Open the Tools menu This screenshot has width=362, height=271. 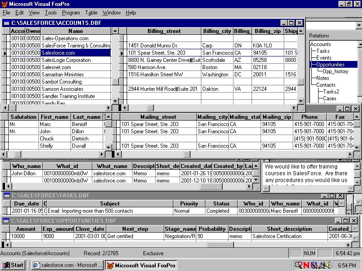tap(51, 13)
